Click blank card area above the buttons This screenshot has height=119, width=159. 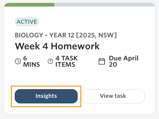[x=79, y=77]
